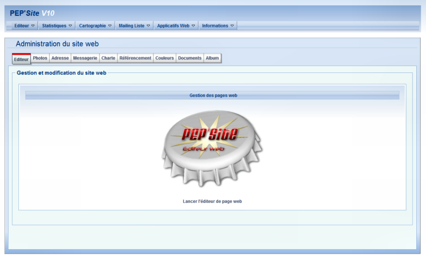Open the Album tab
Viewport: 426px width, 259px height.
[212, 58]
